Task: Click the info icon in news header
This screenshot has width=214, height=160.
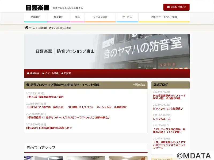Action: coord(28,85)
